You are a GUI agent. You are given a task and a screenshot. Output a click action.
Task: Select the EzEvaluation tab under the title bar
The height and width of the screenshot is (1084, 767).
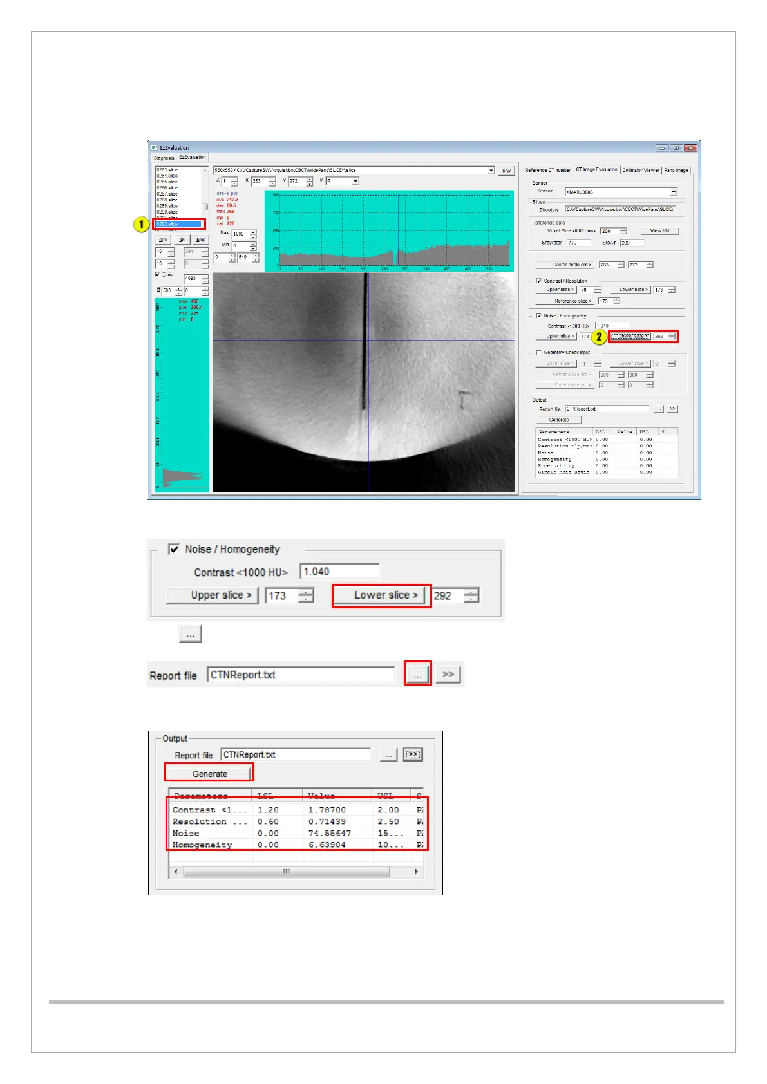tap(193, 157)
